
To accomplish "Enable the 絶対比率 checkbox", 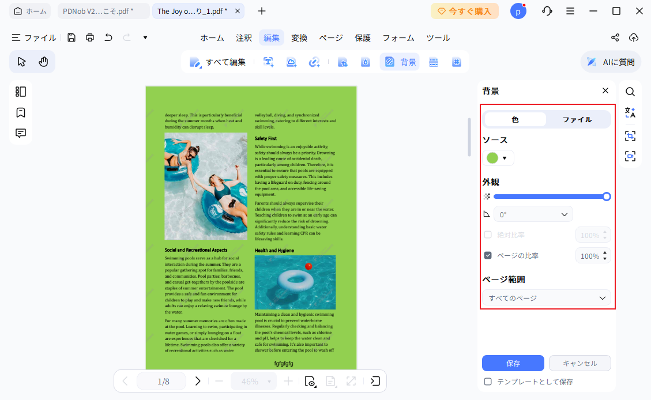I will coord(488,235).
